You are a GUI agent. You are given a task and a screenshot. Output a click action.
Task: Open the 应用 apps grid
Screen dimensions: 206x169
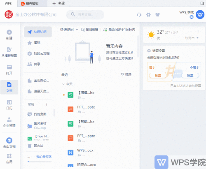pos(9,158)
